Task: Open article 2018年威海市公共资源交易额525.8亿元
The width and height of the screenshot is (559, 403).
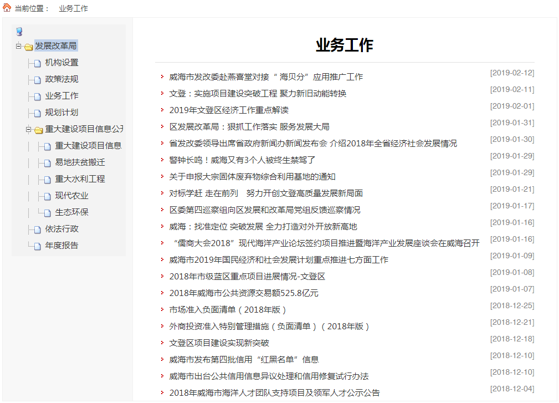Action: point(244,293)
